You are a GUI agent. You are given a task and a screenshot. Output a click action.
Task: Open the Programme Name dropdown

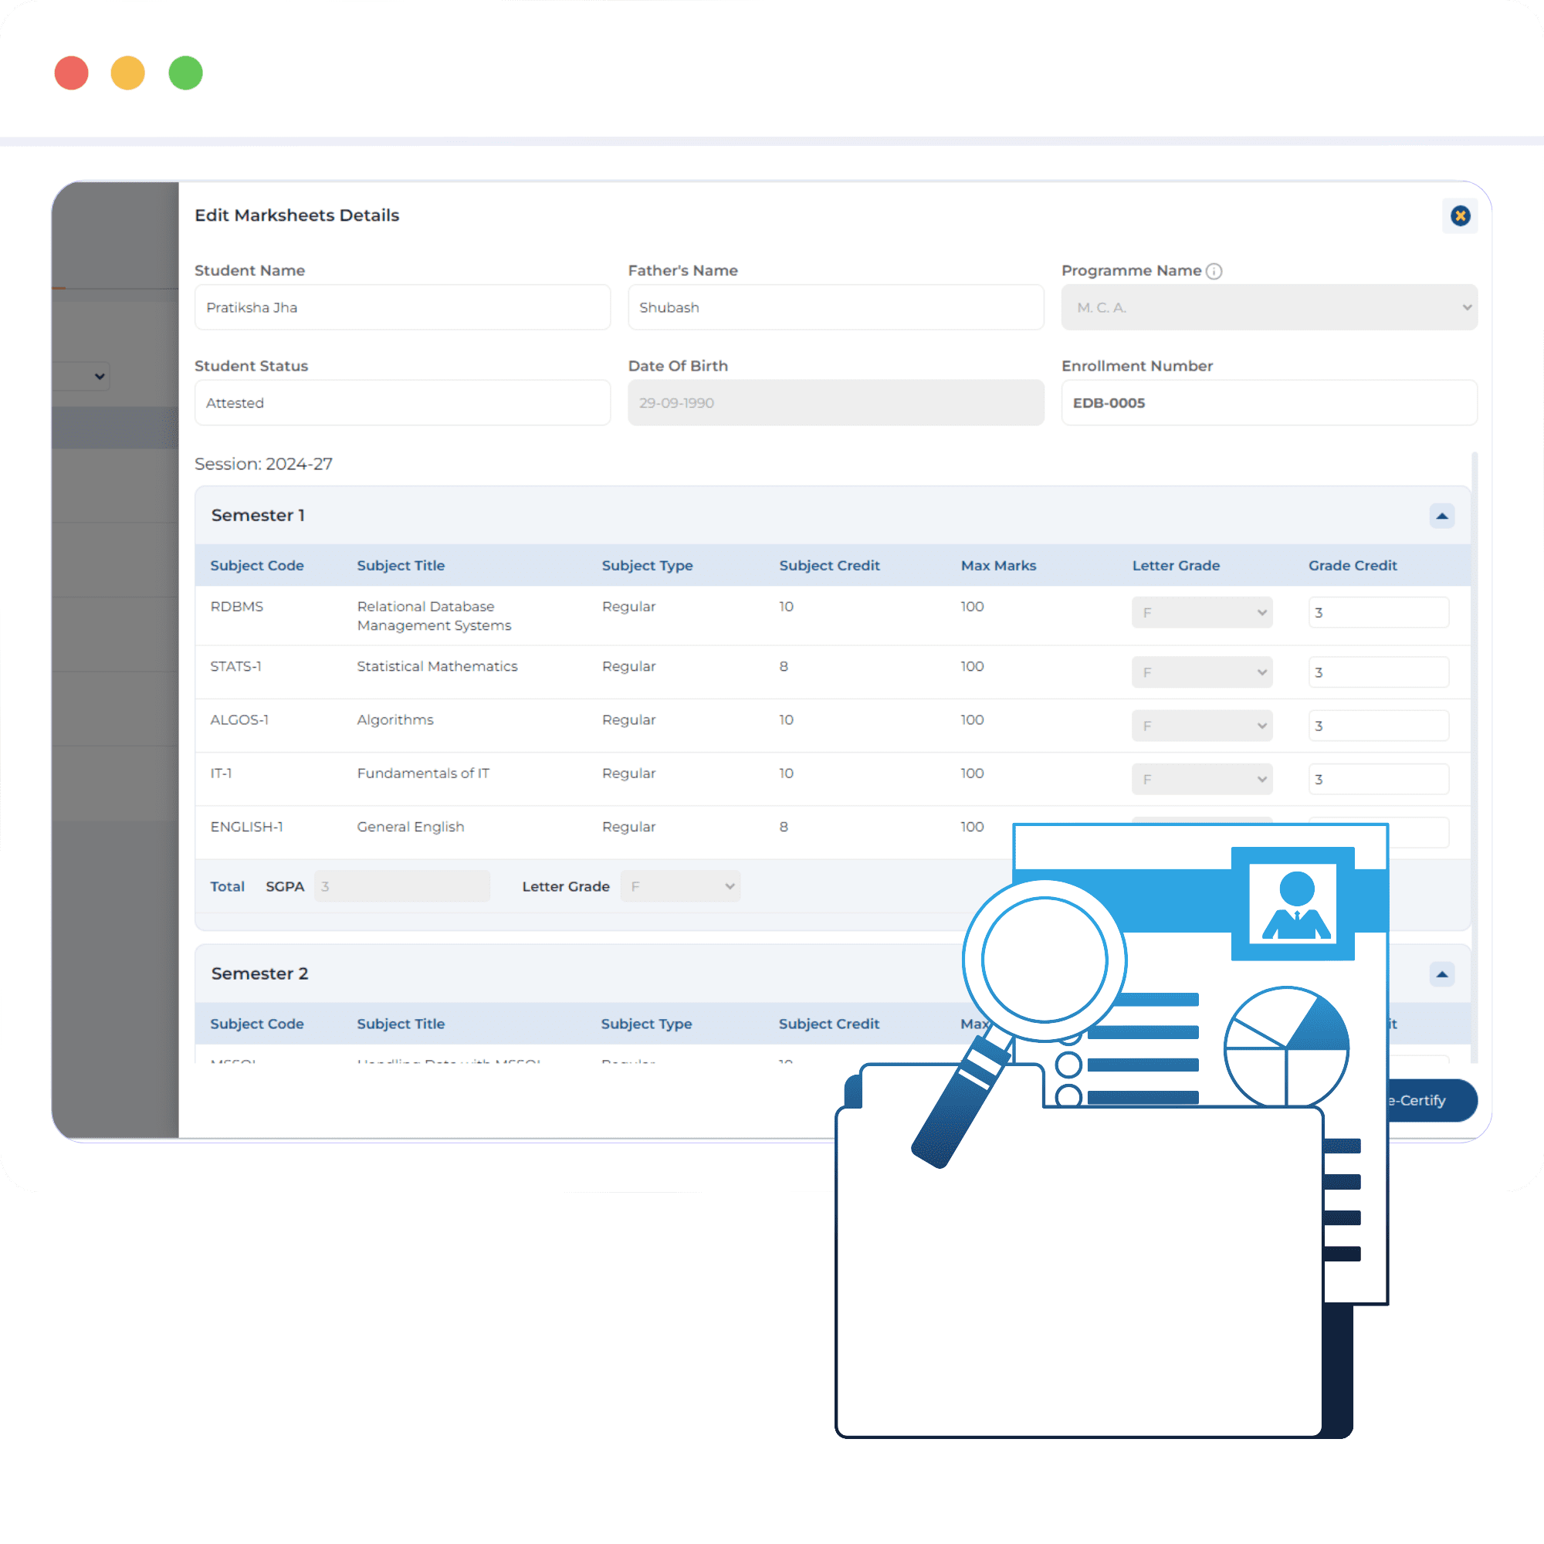(1268, 308)
